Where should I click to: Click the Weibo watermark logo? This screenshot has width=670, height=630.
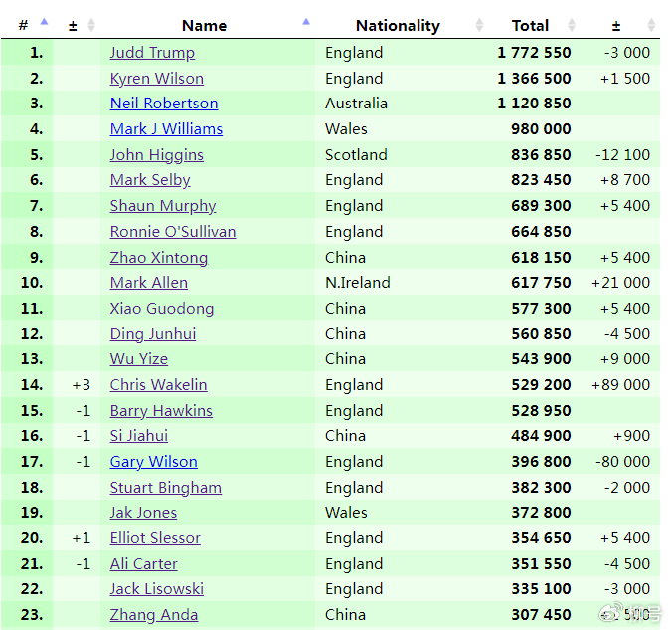click(619, 611)
